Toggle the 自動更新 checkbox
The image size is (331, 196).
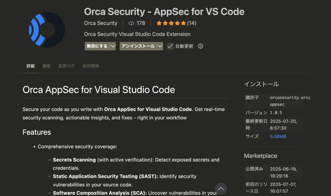(170, 46)
